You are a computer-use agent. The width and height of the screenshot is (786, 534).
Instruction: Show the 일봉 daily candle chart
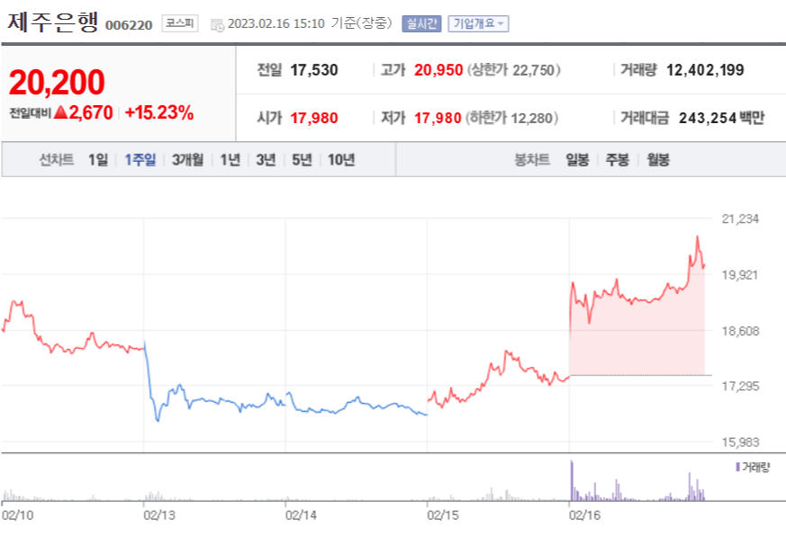click(577, 160)
